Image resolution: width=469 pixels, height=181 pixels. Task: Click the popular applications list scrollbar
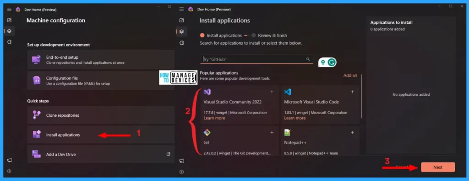(362, 96)
